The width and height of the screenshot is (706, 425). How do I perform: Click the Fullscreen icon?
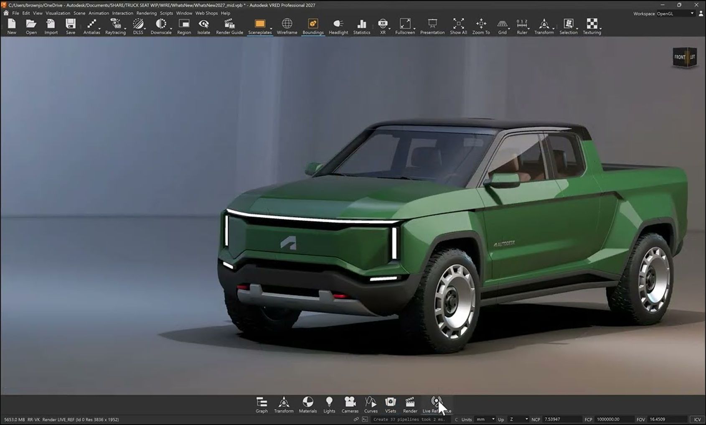pos(405,26)
